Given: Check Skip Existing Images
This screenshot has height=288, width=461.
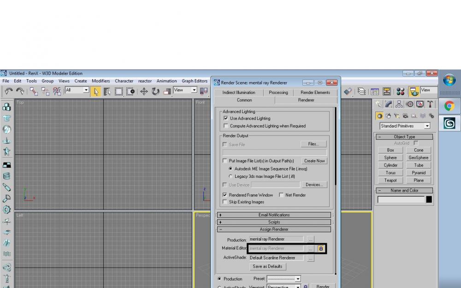Looking at the screenshot, I should point(225,202).
